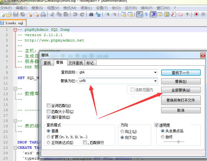Image resolution: width=207 pixels, height=161 pixels.
Task: Show all characters with pilcrow icon
Action: 146,14
